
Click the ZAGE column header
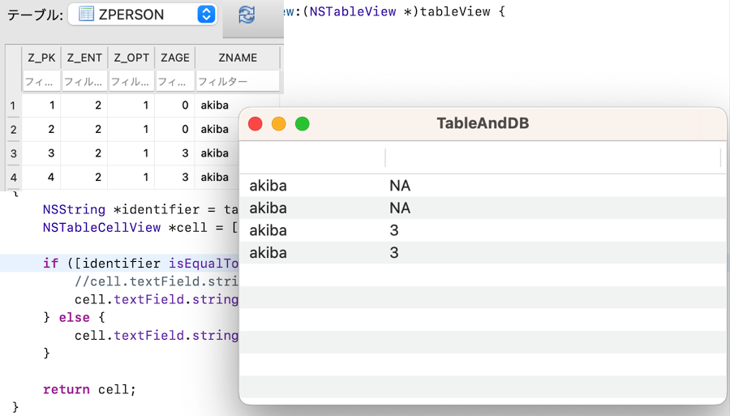point(174,58)
